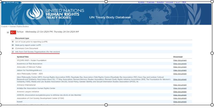Click the 'Document type' column header

coord(22,38)
